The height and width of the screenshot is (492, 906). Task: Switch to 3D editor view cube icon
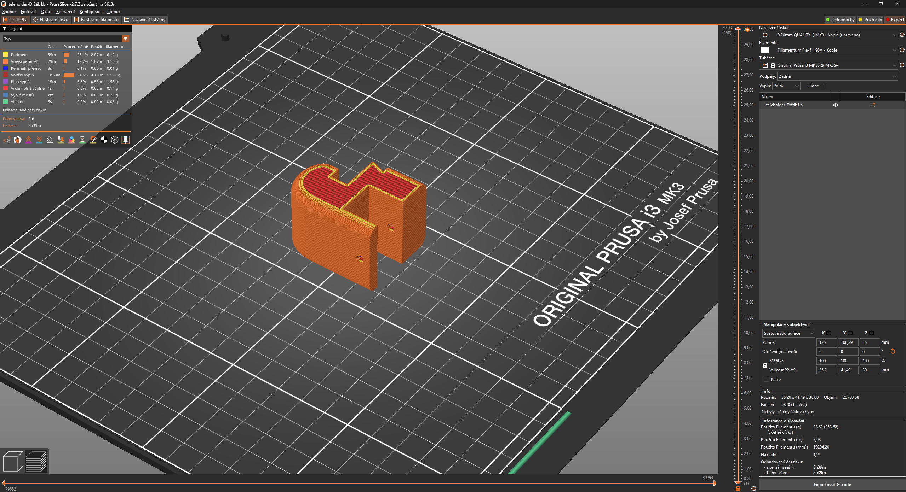pos(13,461)
